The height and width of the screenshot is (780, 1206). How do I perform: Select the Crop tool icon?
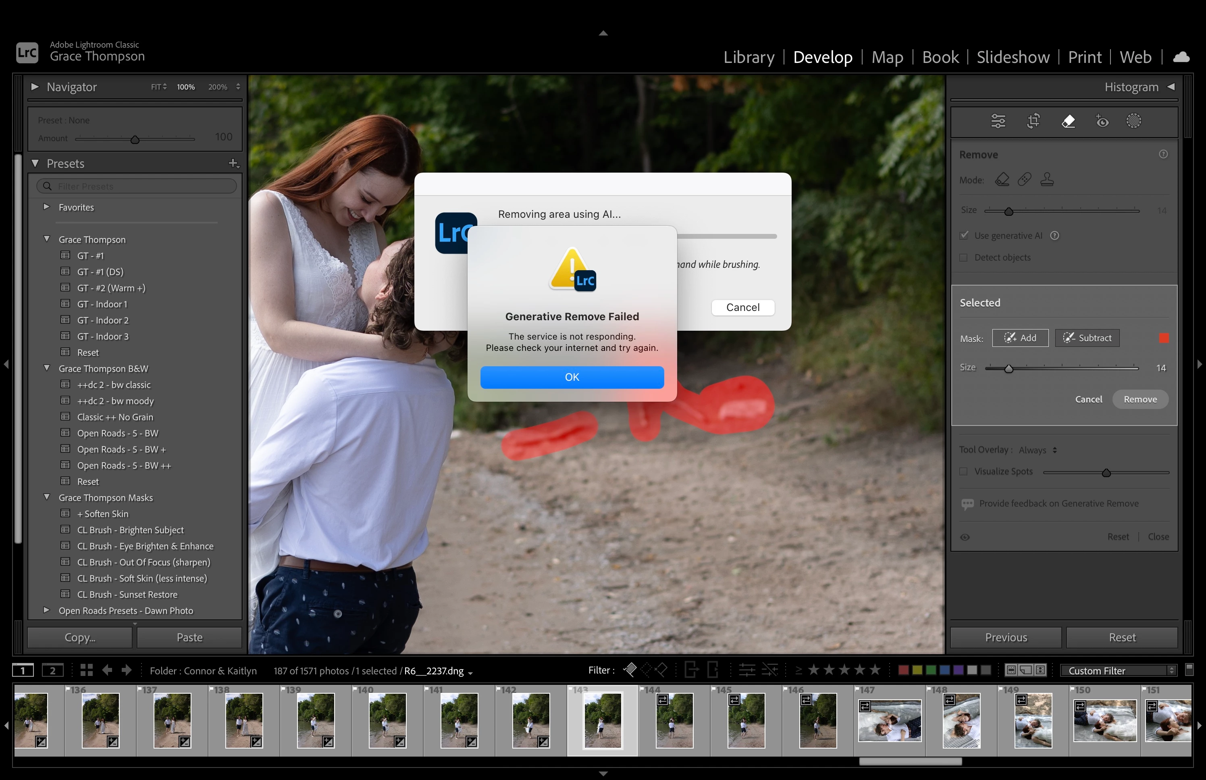1033,121
